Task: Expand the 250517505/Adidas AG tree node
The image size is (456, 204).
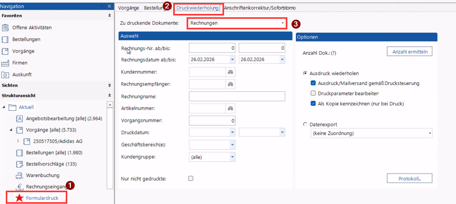Action: tap(18, 141)
